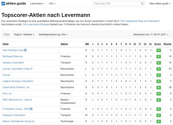
Task: Click the aktien.guide logo icon
Action: pyautogui.click(x=3, y=4)
